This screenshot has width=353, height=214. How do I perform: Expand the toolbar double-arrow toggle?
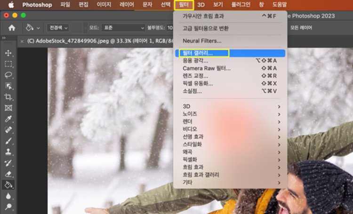click(x=4, y=38)
